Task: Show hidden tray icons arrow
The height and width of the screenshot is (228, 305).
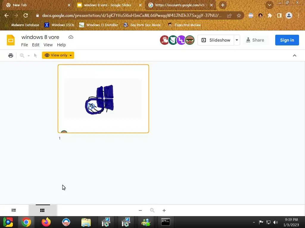Action: (x=254, y=222)
